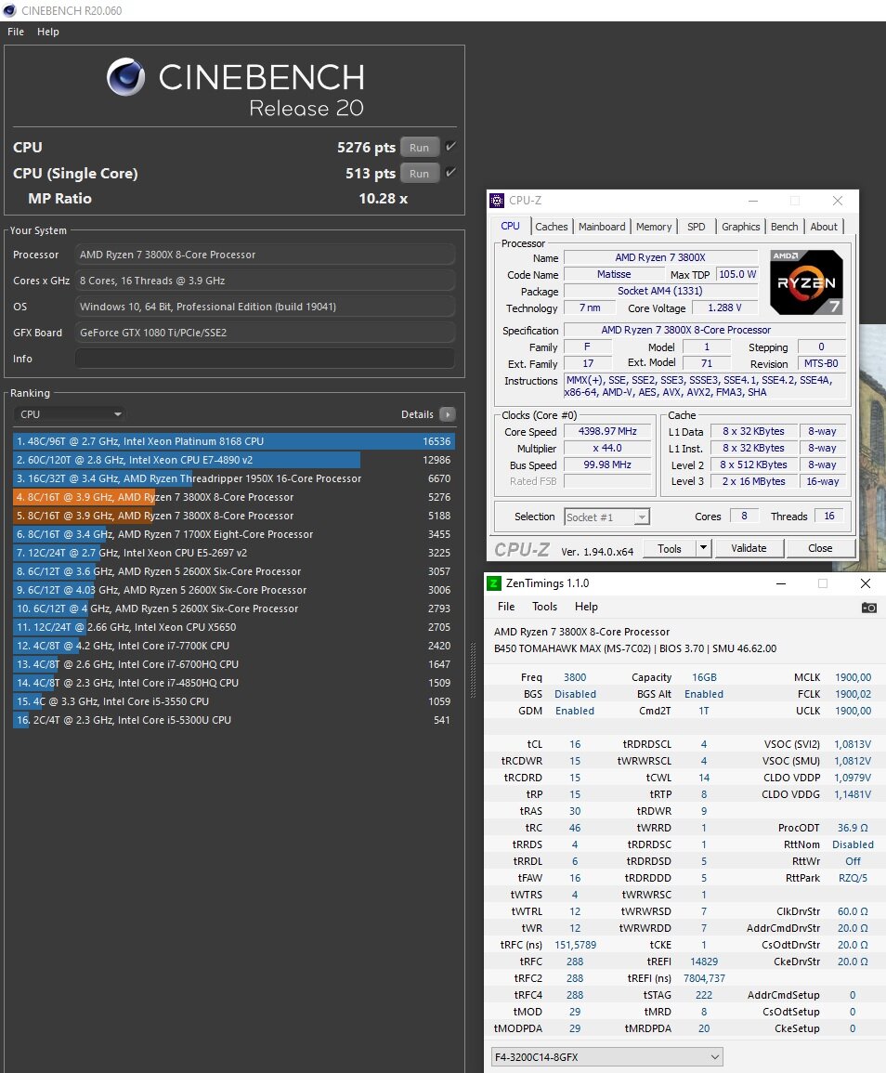Run the CPU (Single Core) benchmark
The image size is (886, 1073).
420,173
